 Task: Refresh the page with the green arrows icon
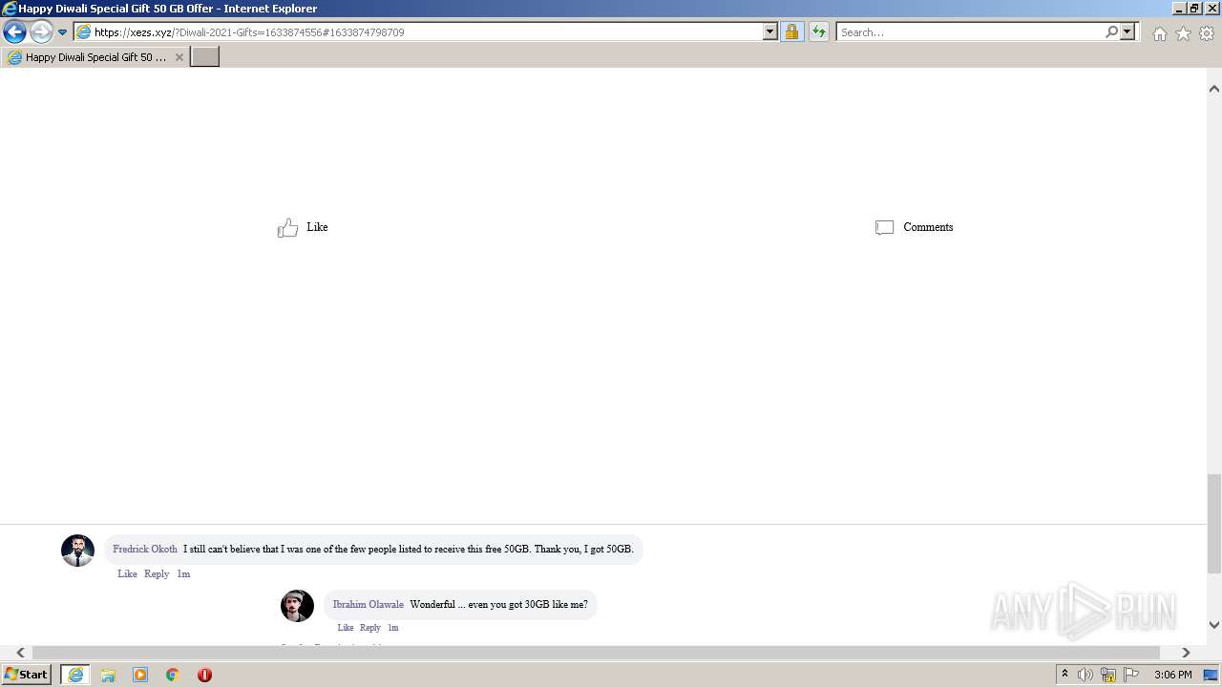pyautogui.click(x=819, y=32)
